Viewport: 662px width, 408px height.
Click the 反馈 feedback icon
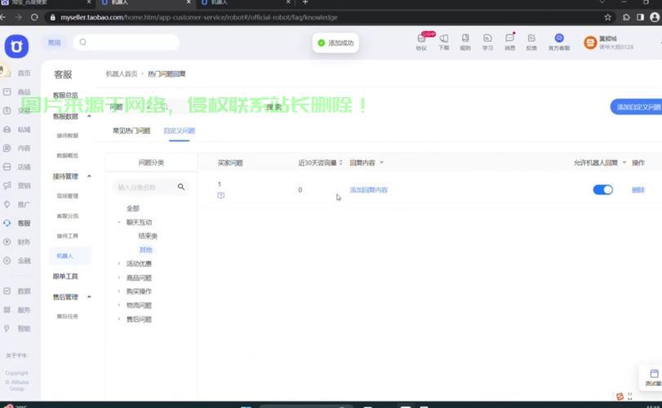coord(531,42)
